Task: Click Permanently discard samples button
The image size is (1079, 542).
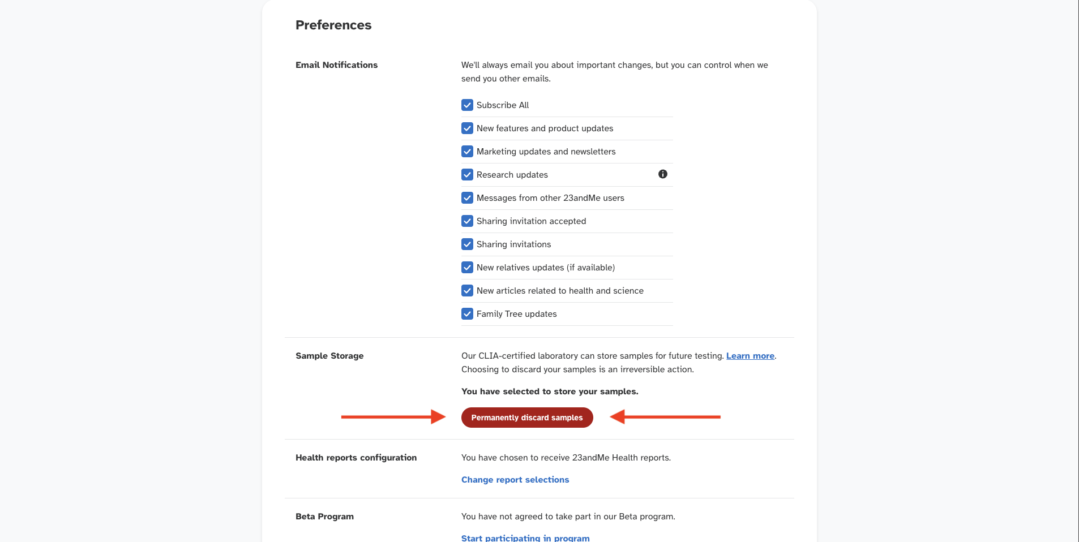Action: click(526, 418)
